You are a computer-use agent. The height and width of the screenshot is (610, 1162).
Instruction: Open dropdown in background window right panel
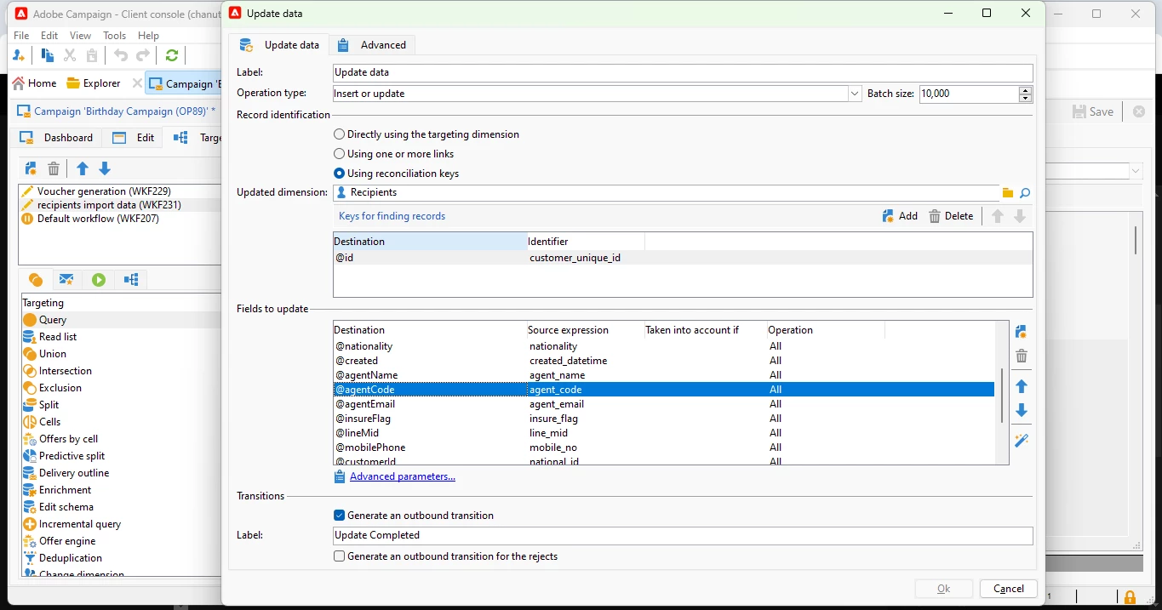tap(1136, 171)
